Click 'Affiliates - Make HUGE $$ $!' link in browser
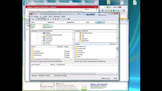 point(99,84)
